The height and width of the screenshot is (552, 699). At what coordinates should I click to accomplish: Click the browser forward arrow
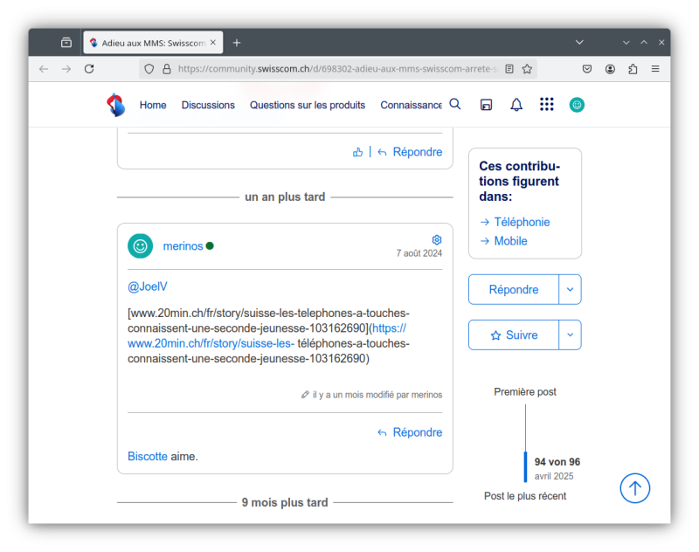pos(66,69)
